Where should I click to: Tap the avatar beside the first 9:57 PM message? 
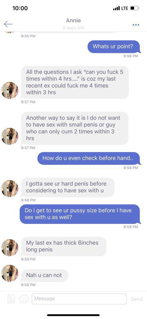coord(10,91)
